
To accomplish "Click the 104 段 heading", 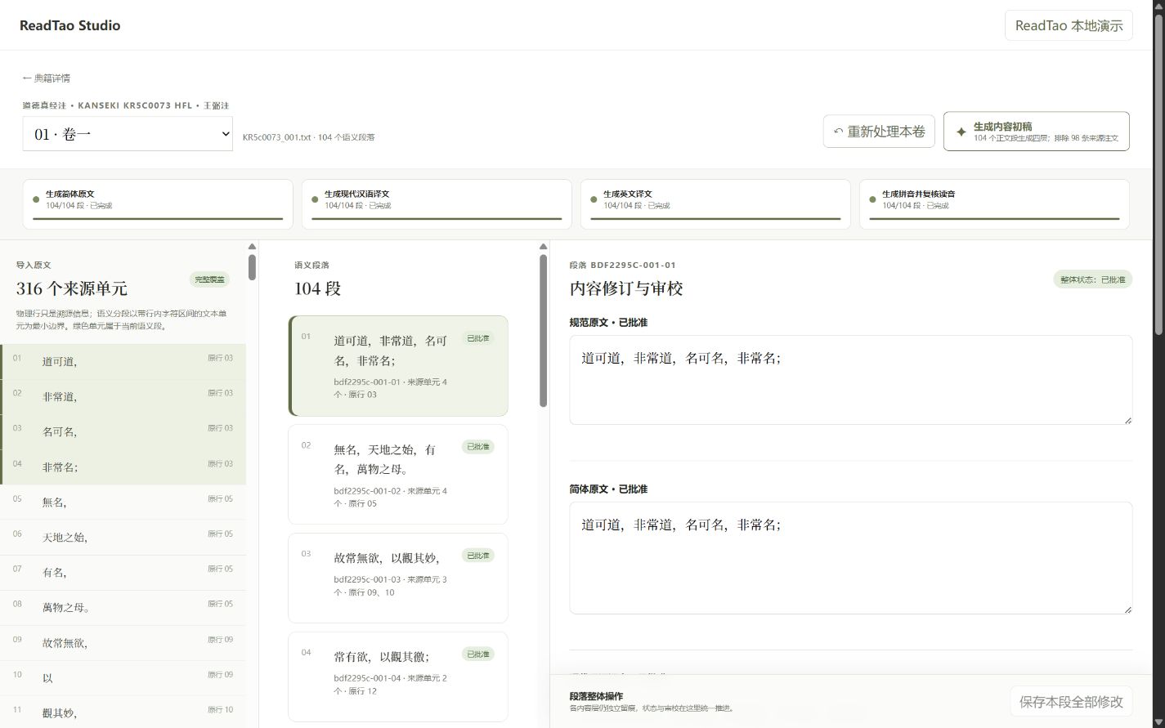I will click(x=318, y=288).
